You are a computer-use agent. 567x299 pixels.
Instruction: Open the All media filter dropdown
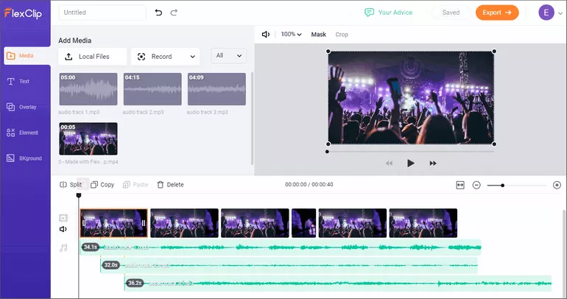(x=228, y=56)
